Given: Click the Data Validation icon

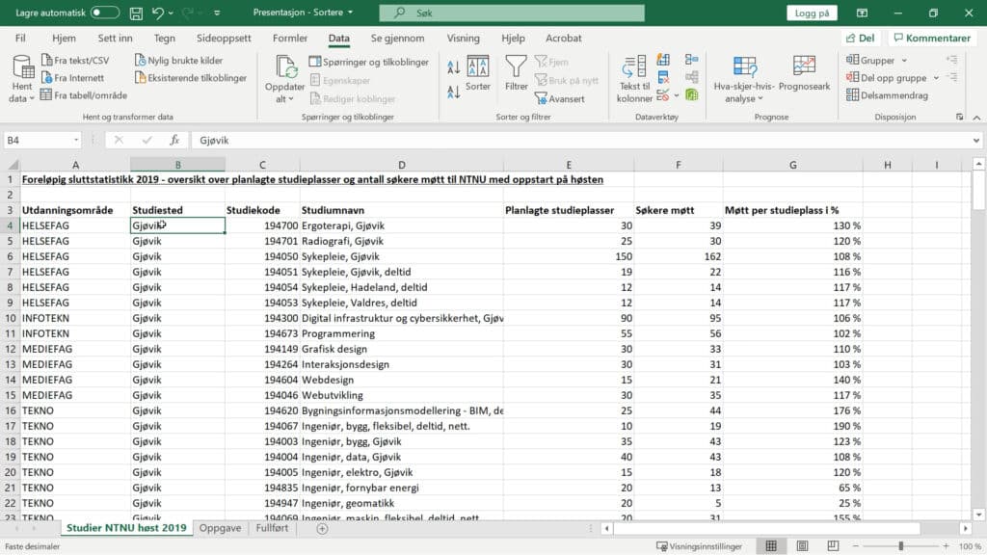Looking at the screenshot, I should [663, 95].
